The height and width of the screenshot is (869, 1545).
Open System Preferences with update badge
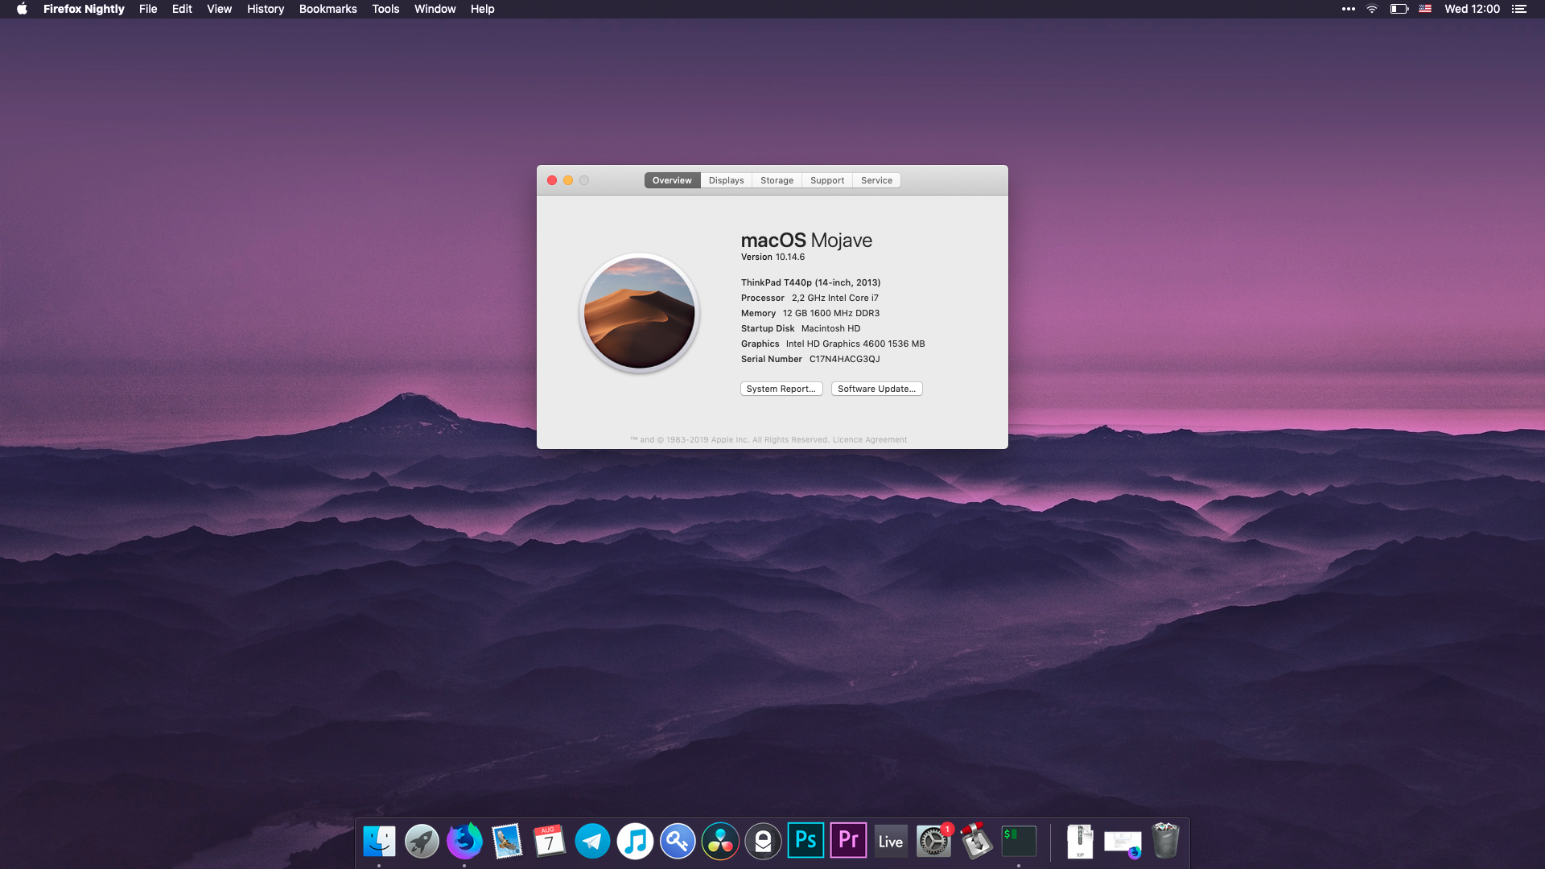(933, 842)
